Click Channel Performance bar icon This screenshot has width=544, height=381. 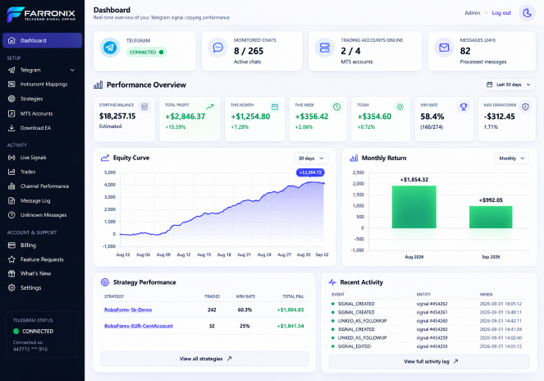[x=11, y=186]
